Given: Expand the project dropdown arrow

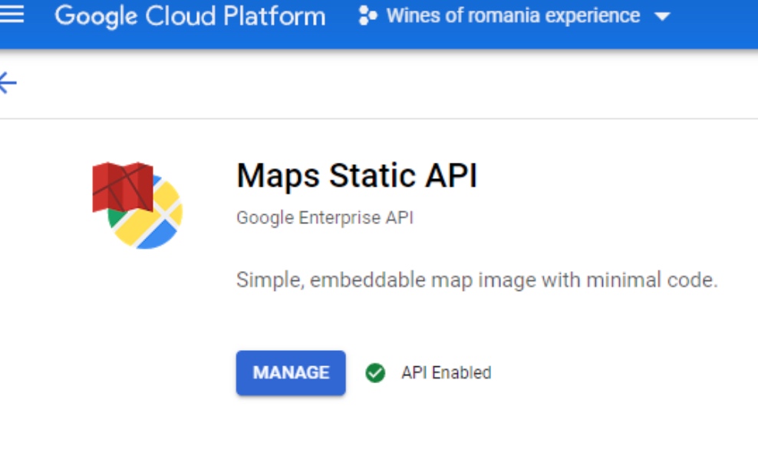Looking at the screenshot, I should pyautogui.click(x=662, y=17).
